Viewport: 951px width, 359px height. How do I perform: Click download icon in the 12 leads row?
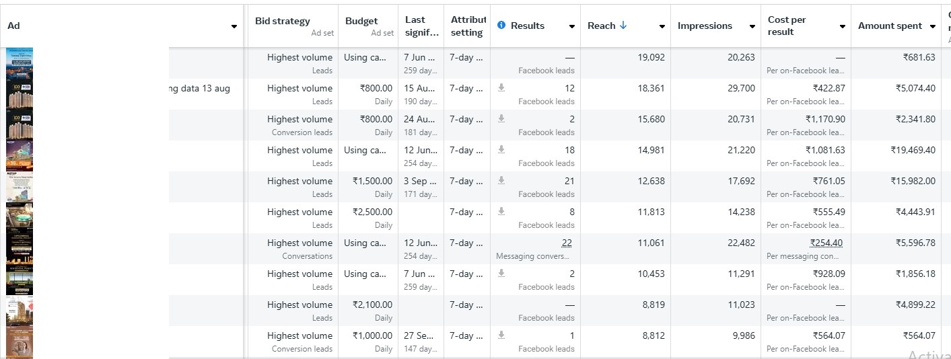tap(501, 87)
